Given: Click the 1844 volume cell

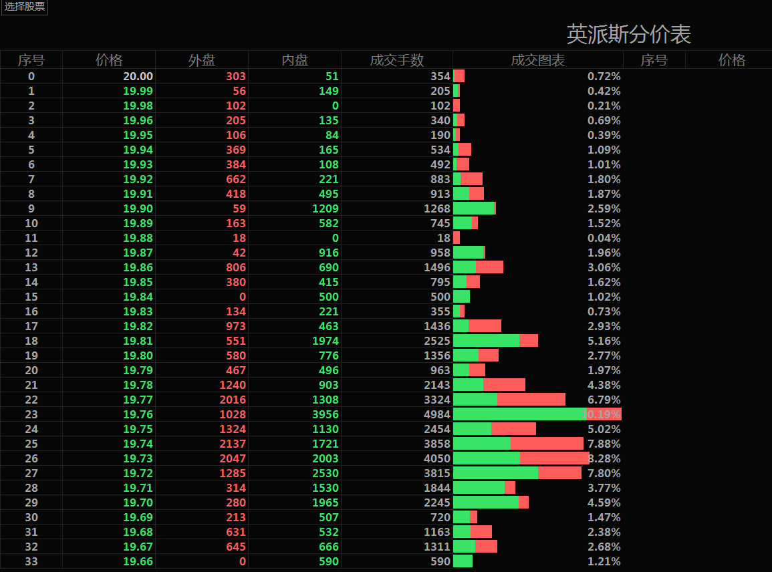Looking at the screenshot, I should click(x=437, y=488).
